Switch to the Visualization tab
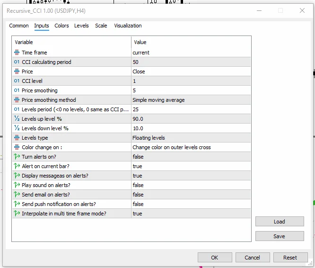This screenshot has width=315, height=268. pos(128,26)
